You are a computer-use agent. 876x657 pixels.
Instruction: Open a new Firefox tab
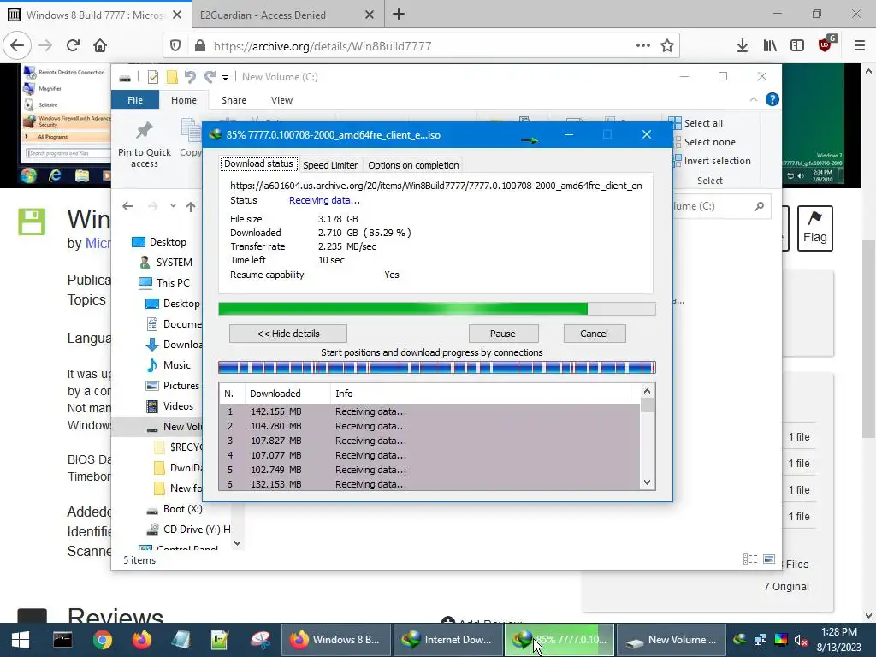coord(399,15)
